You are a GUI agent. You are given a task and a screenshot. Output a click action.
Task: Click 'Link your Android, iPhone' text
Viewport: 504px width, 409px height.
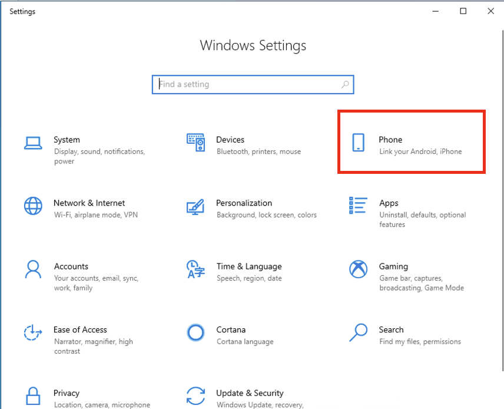pos(420,151)
